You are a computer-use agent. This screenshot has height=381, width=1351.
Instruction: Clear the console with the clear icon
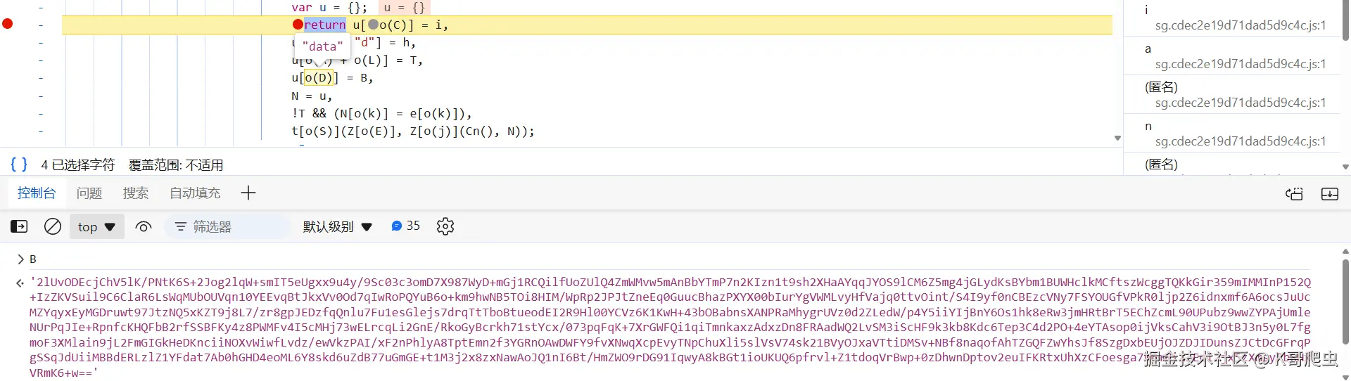(53, 226)
